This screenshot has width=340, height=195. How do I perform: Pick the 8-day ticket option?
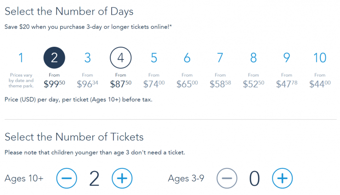(253, 58)
